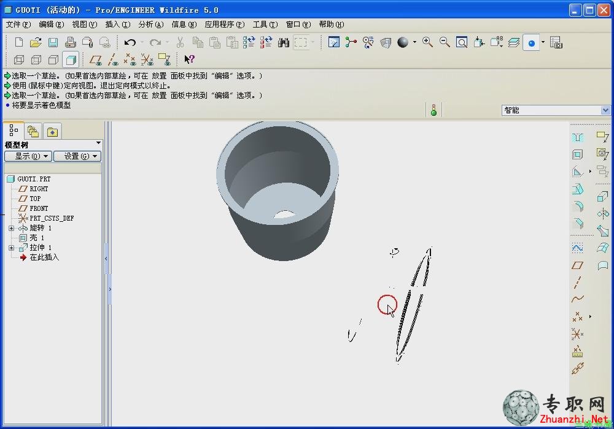Create datum plane from right toolbar
Image resolution: width=614 pixels, height=429 pixels.
(x=578, y=265)
